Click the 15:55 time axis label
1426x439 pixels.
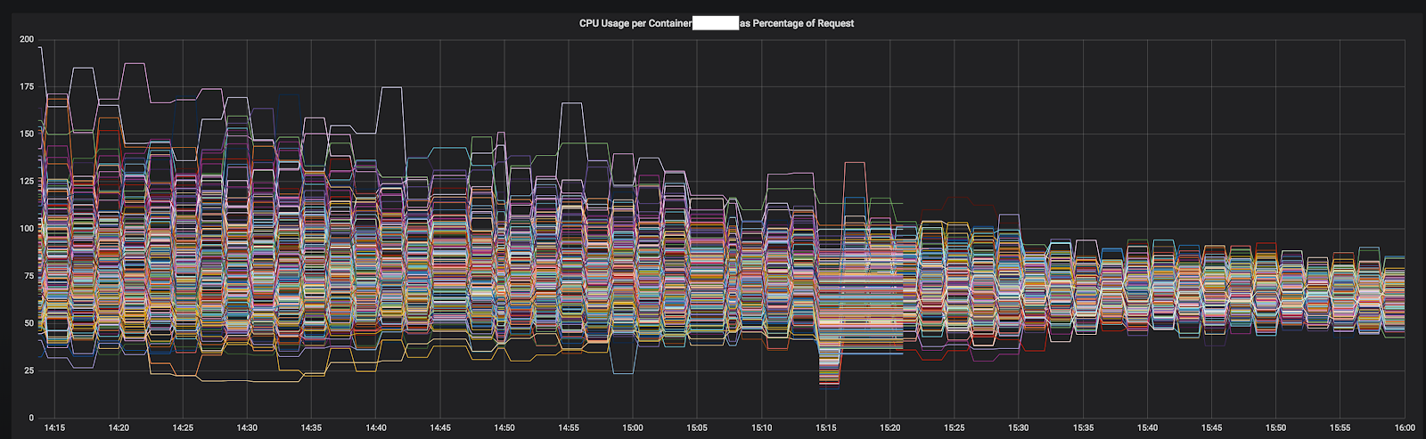1340,428
